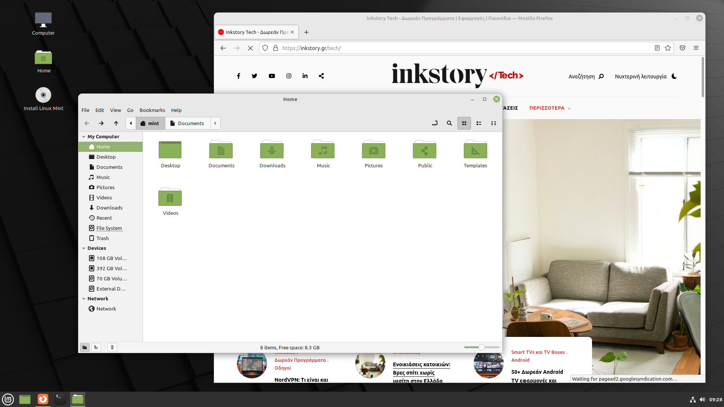The height and width of the screenshot is (407, 724).
Task: Open the Bookmarks menu
Action: tap(152, 110)
